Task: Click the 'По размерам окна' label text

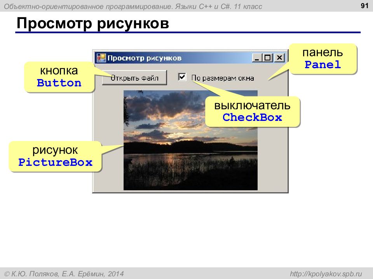Action: tap(223, 78)
